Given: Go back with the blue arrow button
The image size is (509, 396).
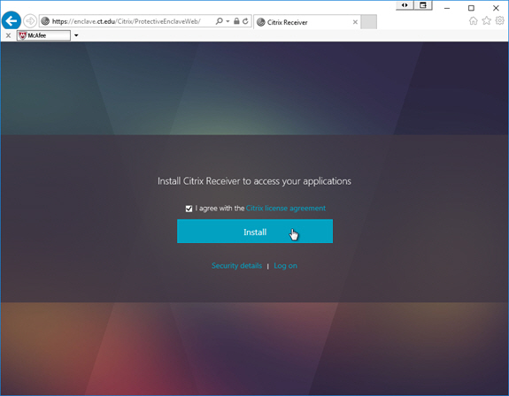Looking at the screenshot, I should tap(12, 21).
